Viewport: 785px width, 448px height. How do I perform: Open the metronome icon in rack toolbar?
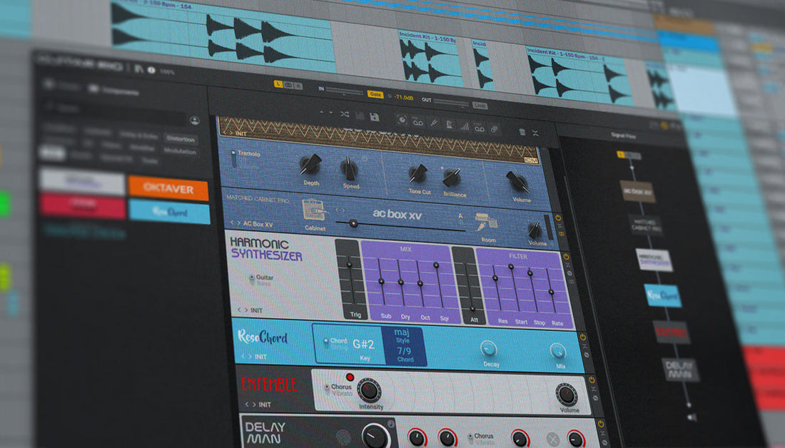click(450, 125)
